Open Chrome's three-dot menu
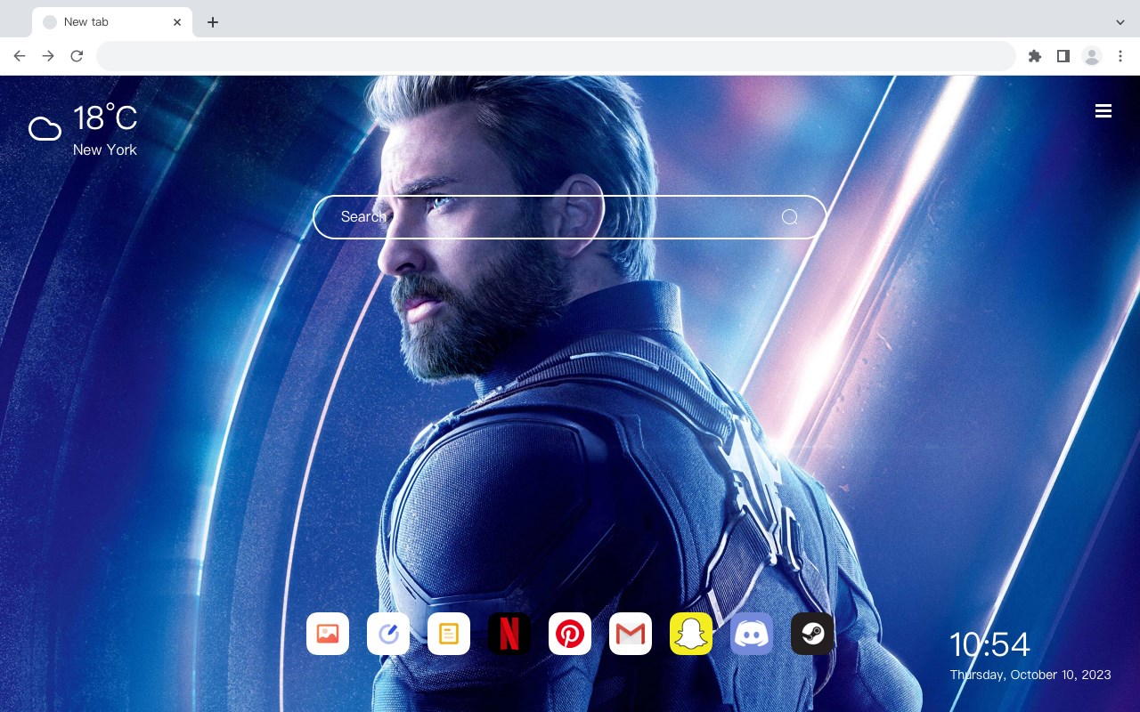 (1120, 56)
